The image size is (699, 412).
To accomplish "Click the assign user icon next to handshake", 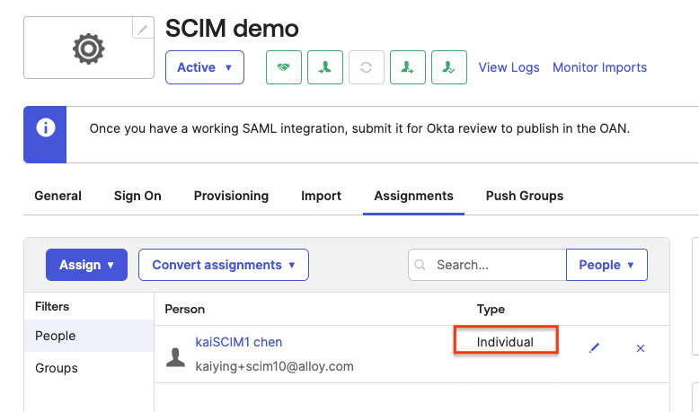I will pos(325,67).
